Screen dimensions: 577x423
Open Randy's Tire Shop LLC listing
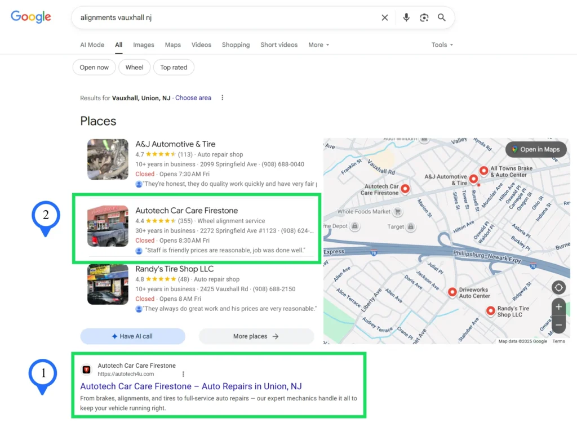(x=175, y=269)
